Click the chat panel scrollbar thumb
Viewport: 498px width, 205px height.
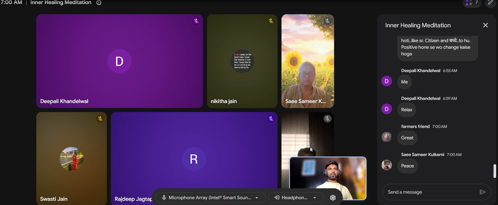coord(495,171)
